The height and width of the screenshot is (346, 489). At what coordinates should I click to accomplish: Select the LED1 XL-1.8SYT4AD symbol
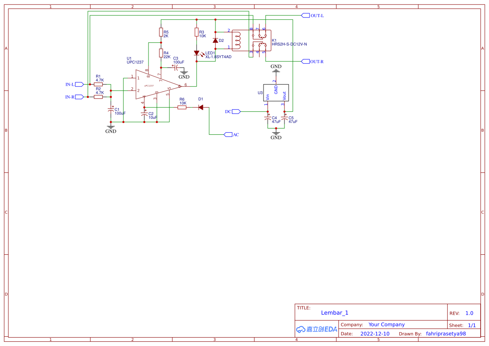click(197, 52)
